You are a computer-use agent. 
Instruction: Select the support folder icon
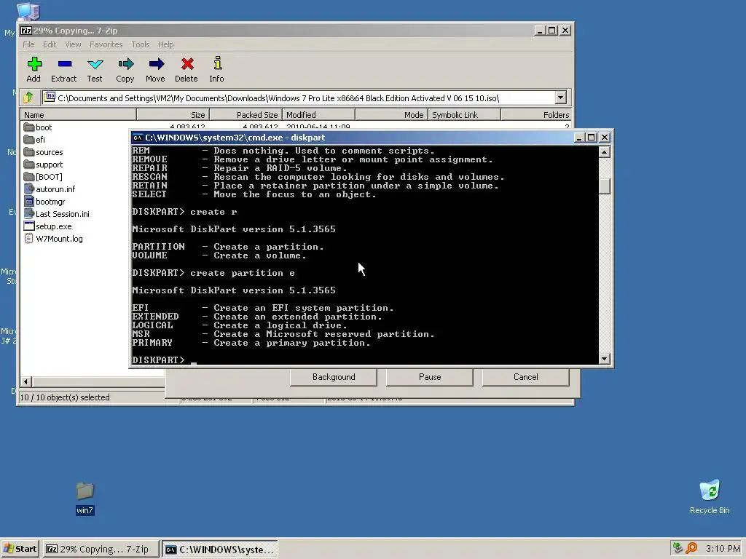[x=29, y=164]
